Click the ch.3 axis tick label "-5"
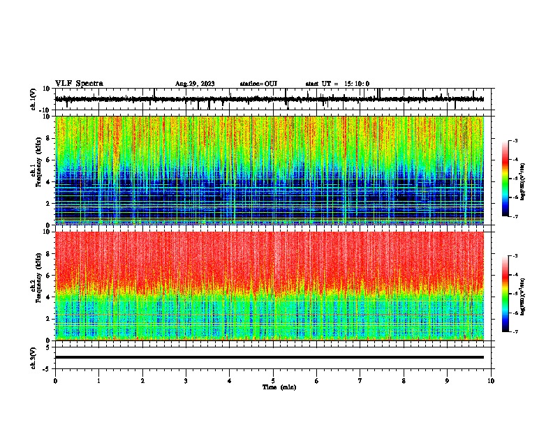The image size is (553, 427). click(47, 369)
